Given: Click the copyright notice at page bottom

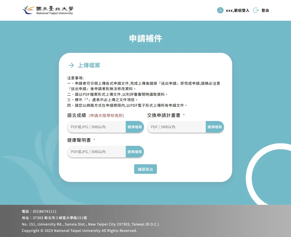Looking at the screenshot, I should click(79, 231).
